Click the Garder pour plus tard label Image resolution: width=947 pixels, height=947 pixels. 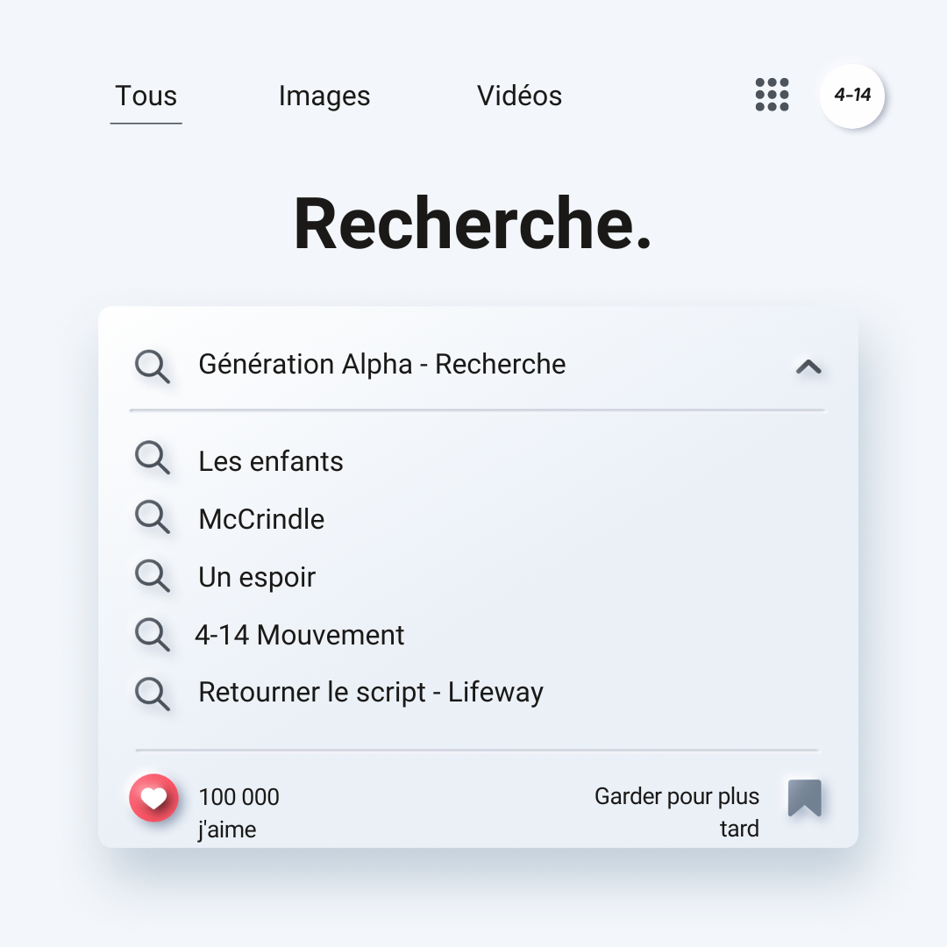(676, 812)
